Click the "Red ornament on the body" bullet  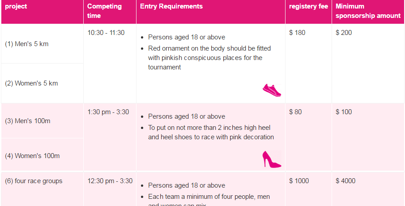click(209, 58)
